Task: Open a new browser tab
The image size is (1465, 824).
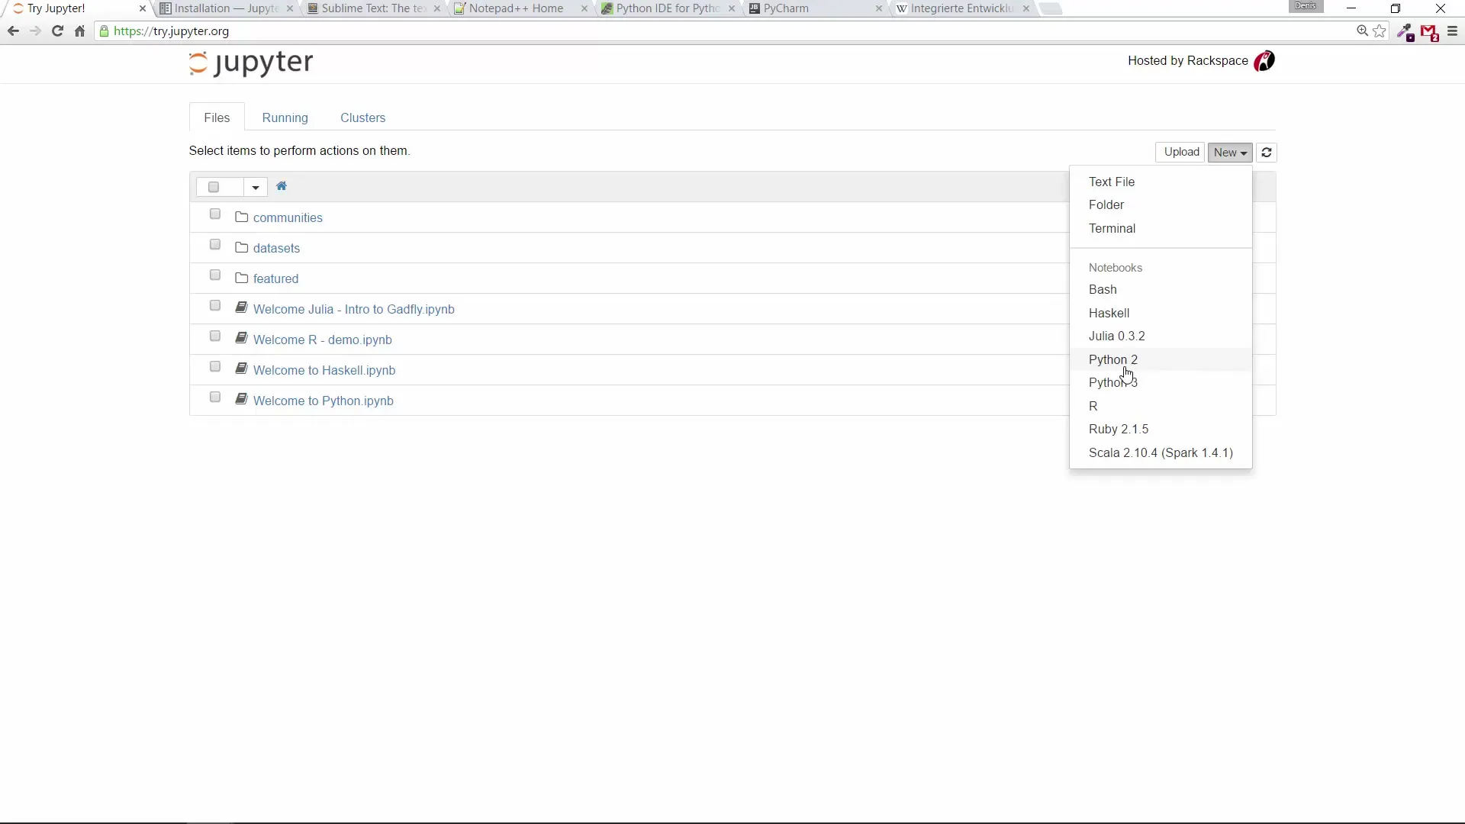Action: click(x=1051, y=8)
